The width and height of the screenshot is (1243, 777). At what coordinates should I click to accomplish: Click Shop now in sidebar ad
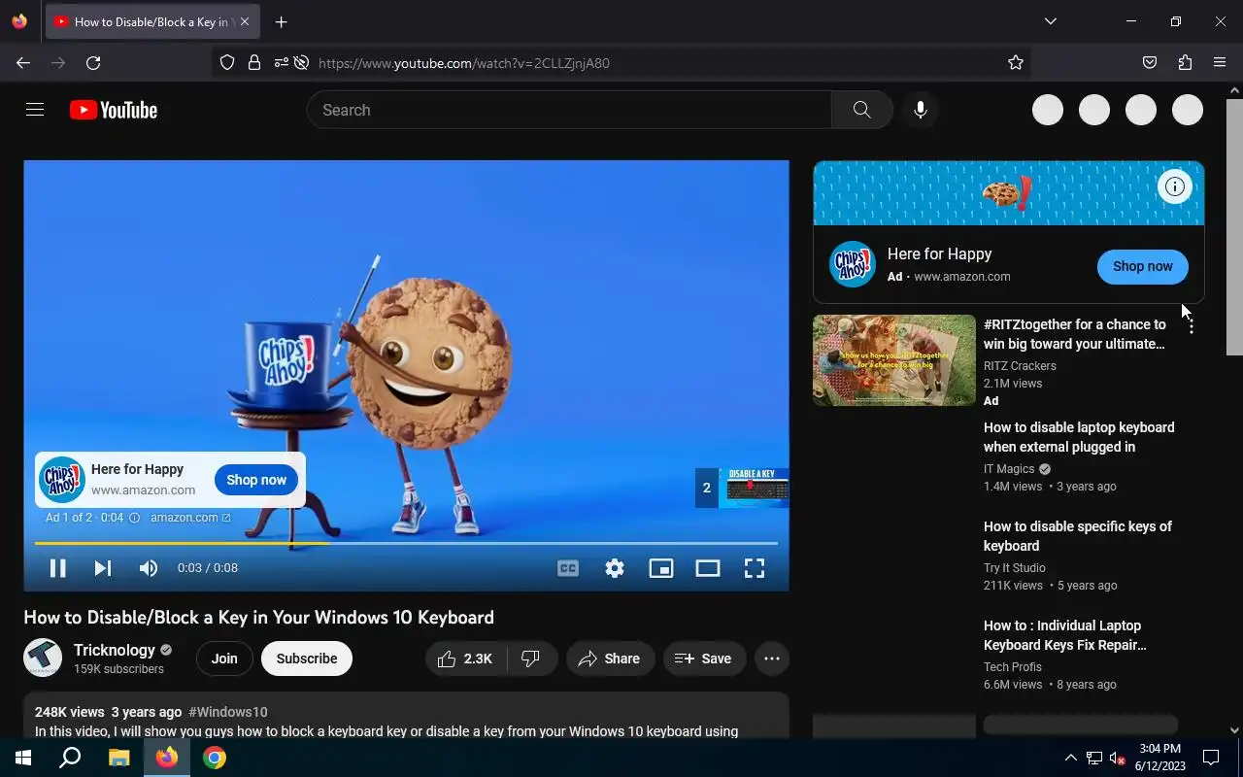coord(1143,266)
